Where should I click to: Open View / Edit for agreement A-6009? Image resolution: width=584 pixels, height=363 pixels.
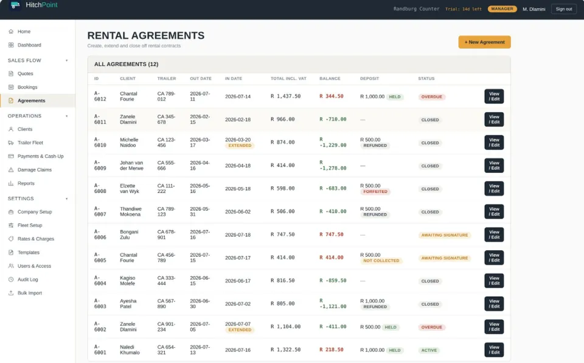tap(494, 165)
